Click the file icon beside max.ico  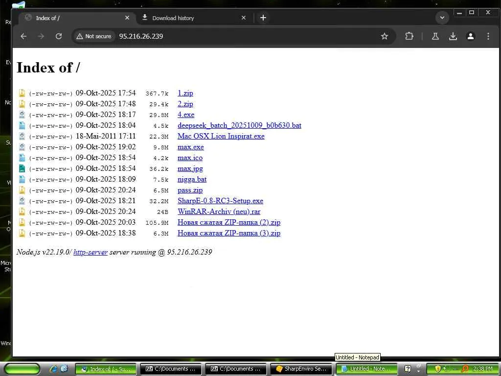tap(22, 158)
